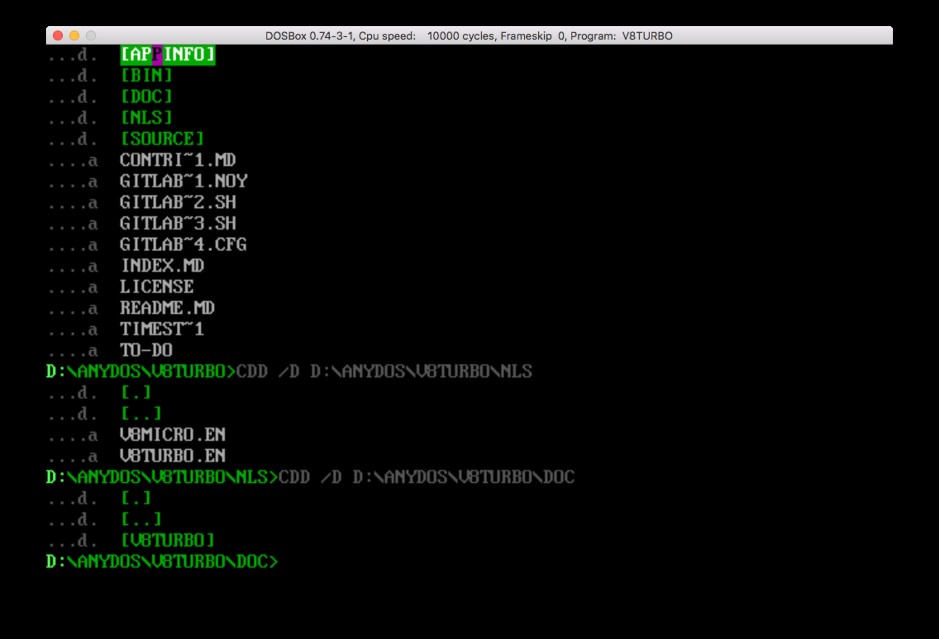
Task: Click the [BIN] directory entry
Action: tap(146, 76)
